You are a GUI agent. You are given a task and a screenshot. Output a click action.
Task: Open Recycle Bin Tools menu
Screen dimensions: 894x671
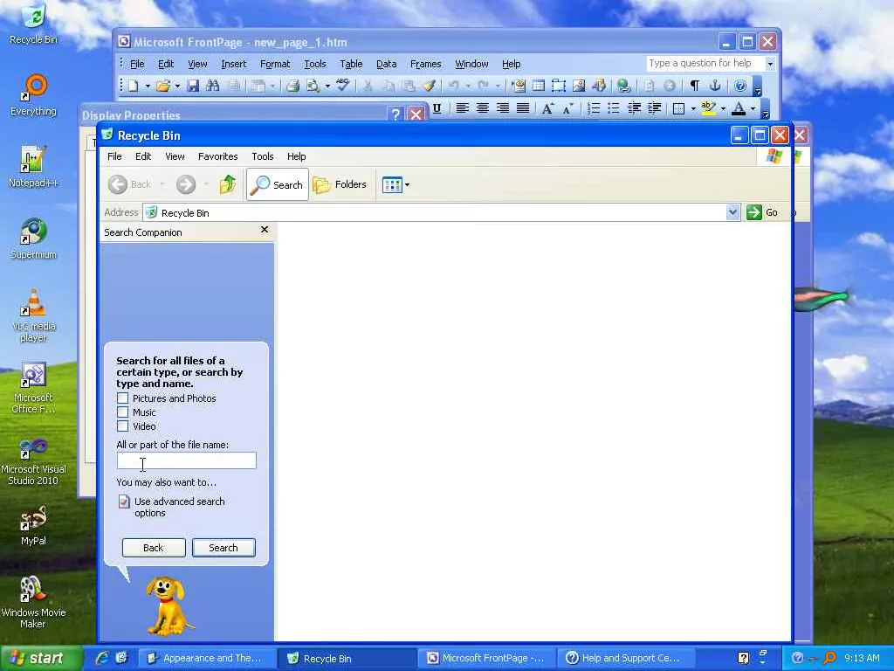[x=262, y=156]
